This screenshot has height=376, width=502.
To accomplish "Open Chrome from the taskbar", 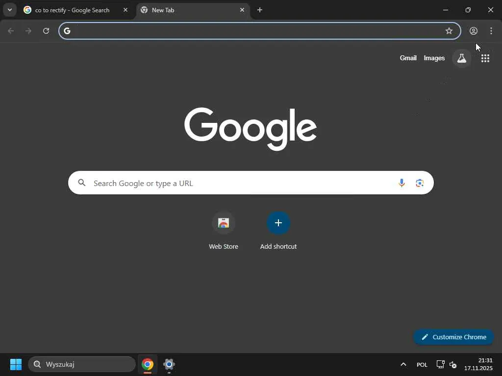I will point(148,364).
